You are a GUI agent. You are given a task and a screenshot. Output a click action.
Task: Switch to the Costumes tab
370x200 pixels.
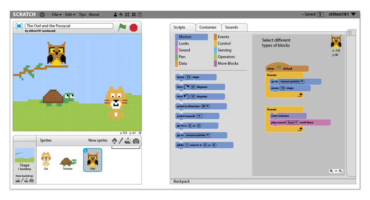click(x=208, y=27)
